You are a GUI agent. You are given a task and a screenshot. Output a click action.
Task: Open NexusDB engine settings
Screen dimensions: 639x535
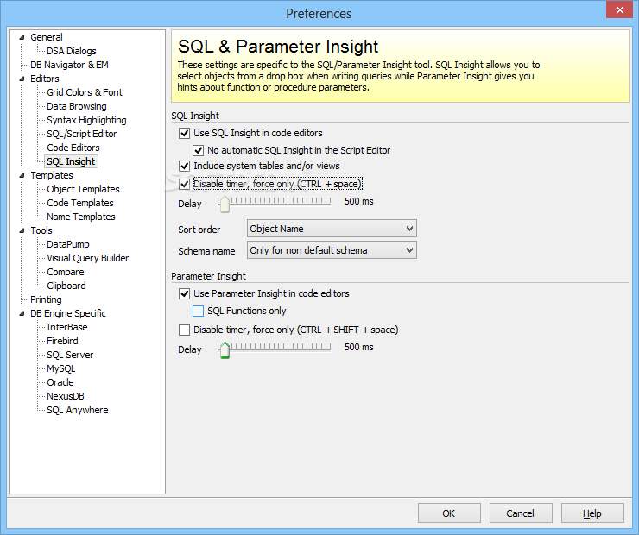coord(66,397)
